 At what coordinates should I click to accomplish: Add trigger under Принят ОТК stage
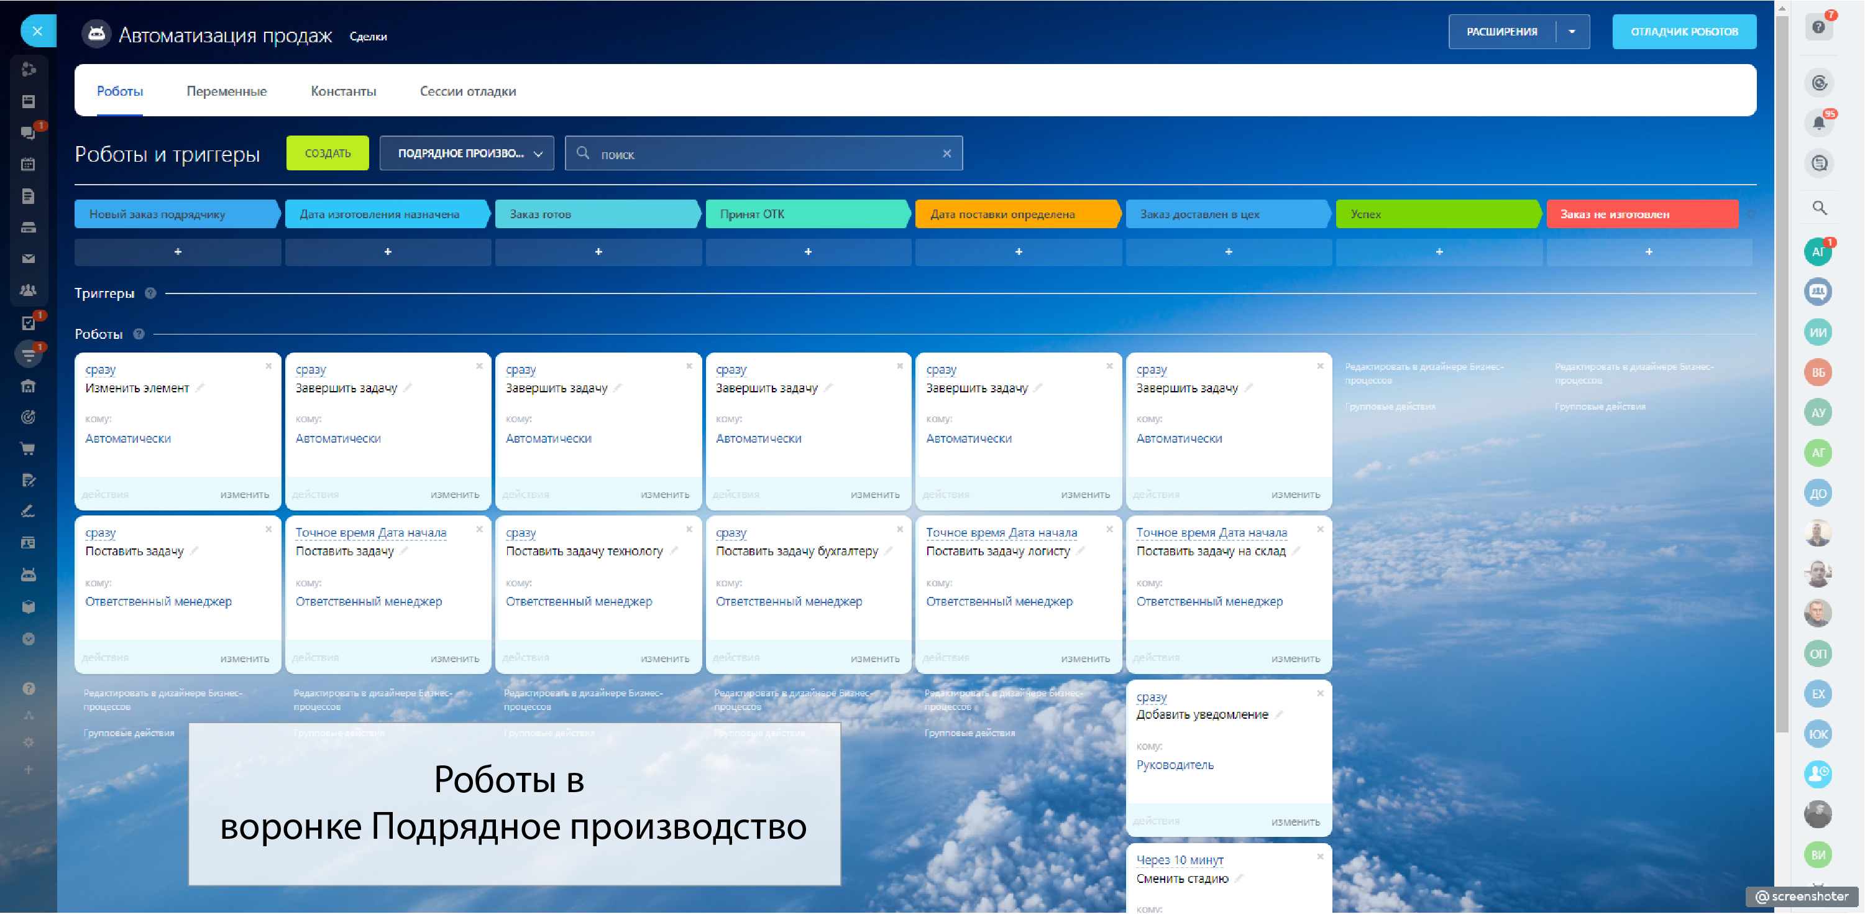pos(808,252)
